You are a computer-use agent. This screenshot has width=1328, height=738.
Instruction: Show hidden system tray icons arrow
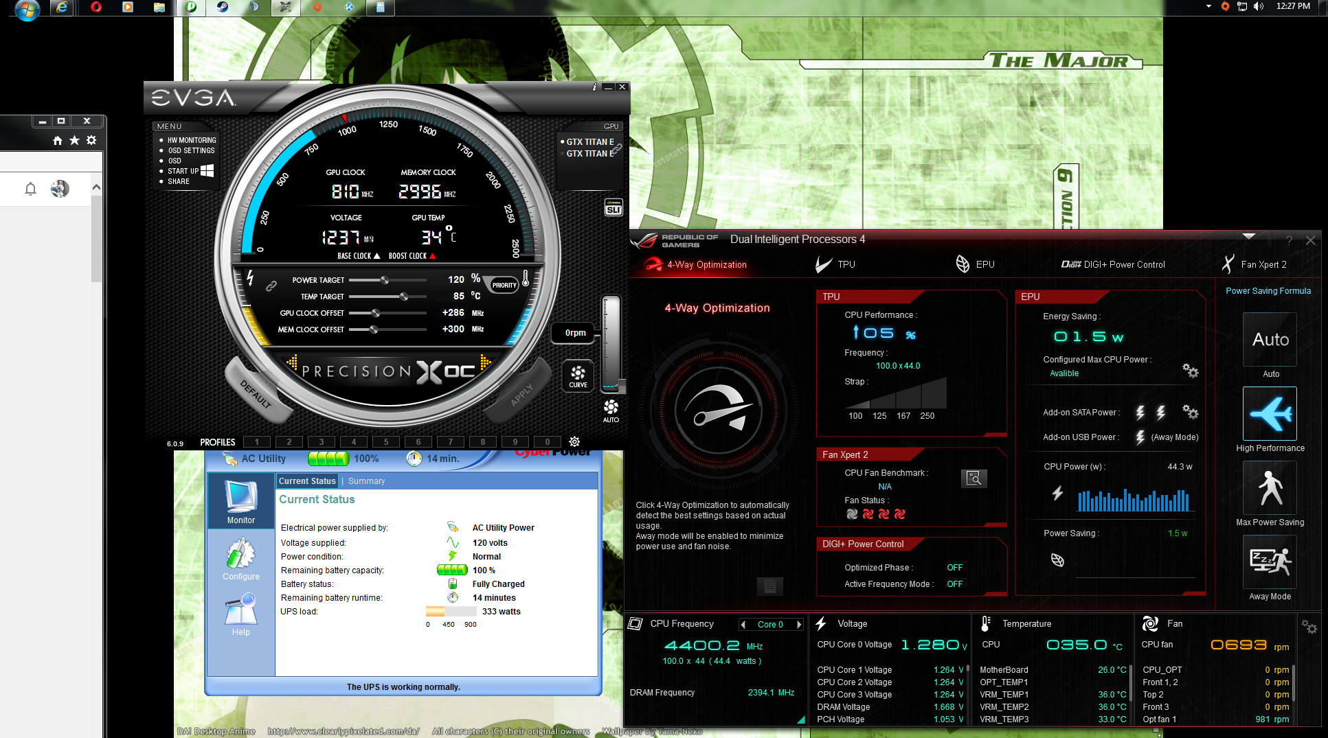(1208, 6)
